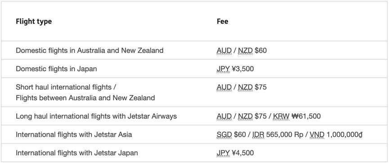Select the Long haul international flights with Jetstar Airways cell
Image resolution: width=389 pixels, height=163 pixels.
tap(96, 116)
